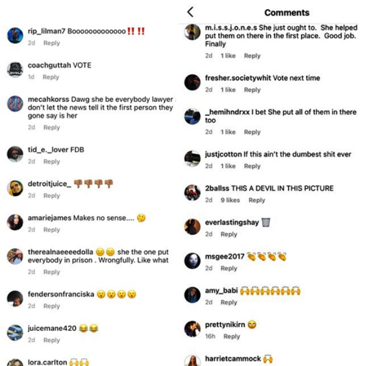Open m.i.s.s.j.o.n.e.s profile picture

192,32
